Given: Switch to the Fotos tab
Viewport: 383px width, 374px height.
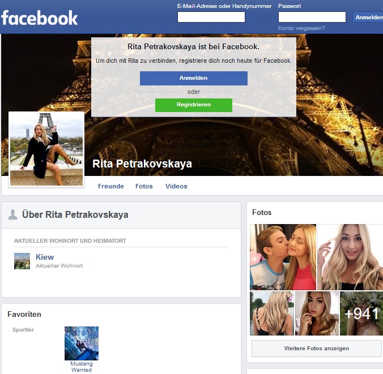Looking at the screenshot, I should 144,186.
